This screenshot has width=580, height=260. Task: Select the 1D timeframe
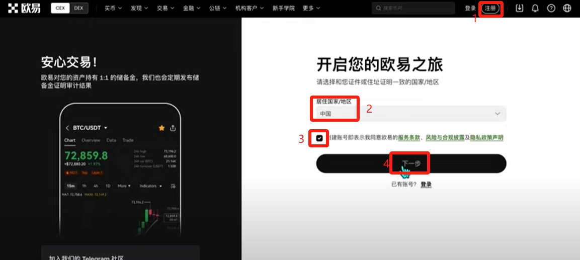point(108,186)
